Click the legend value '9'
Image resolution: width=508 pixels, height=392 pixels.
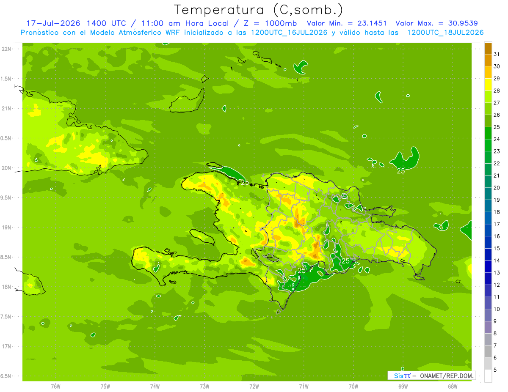pos(495,321)
